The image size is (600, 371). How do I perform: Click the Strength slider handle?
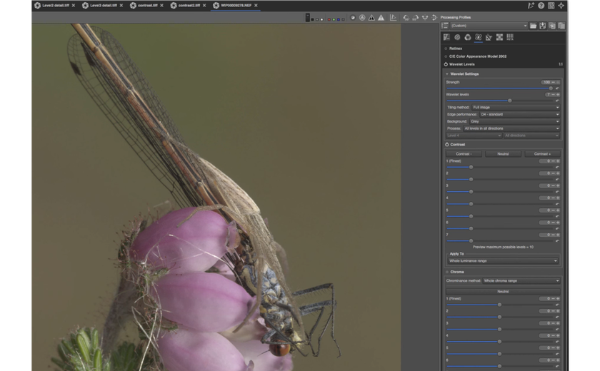coord(551,88)
